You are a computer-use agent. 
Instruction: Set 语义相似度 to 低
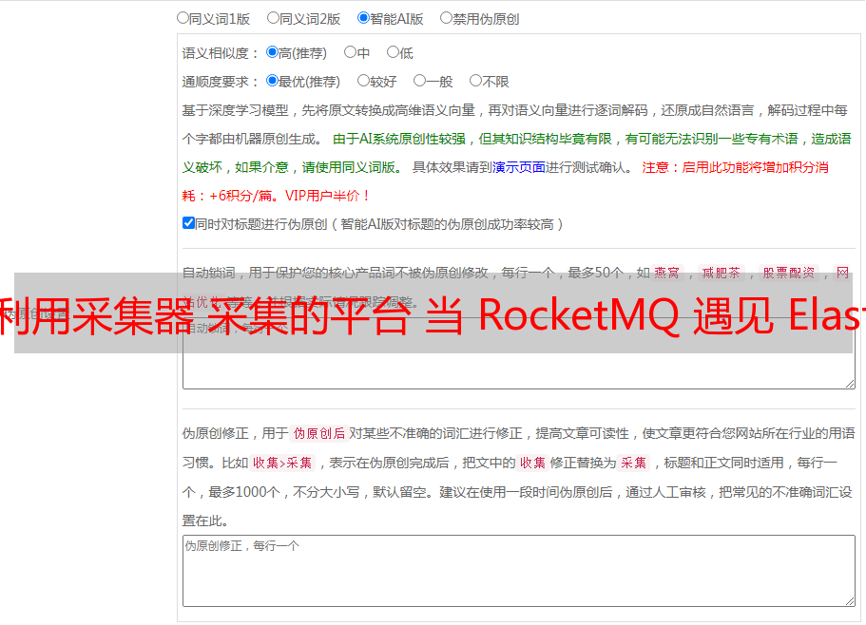[393, 52]
